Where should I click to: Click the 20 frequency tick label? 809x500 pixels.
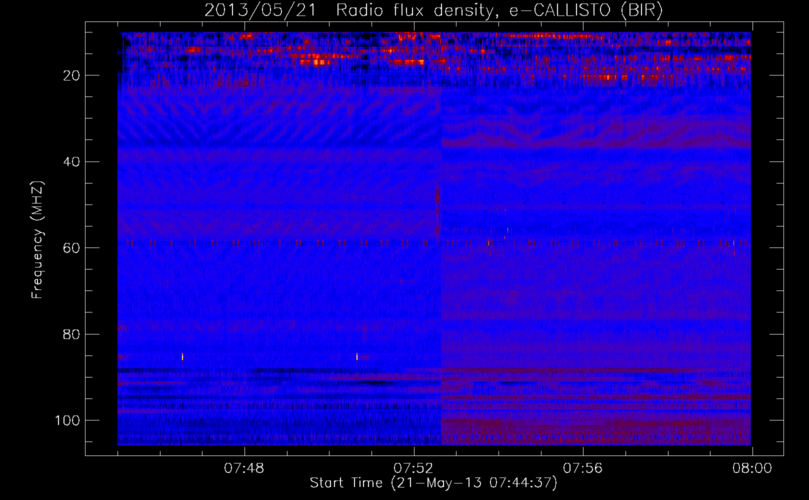point(72,75)
